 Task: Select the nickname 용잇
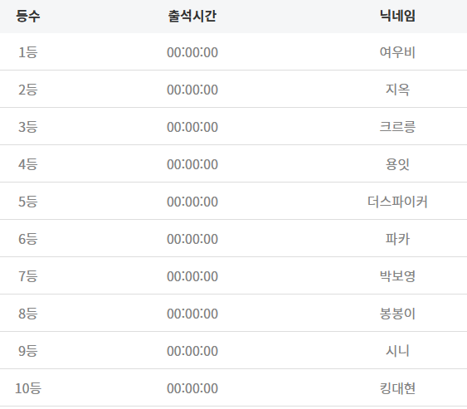pos(397,164)
